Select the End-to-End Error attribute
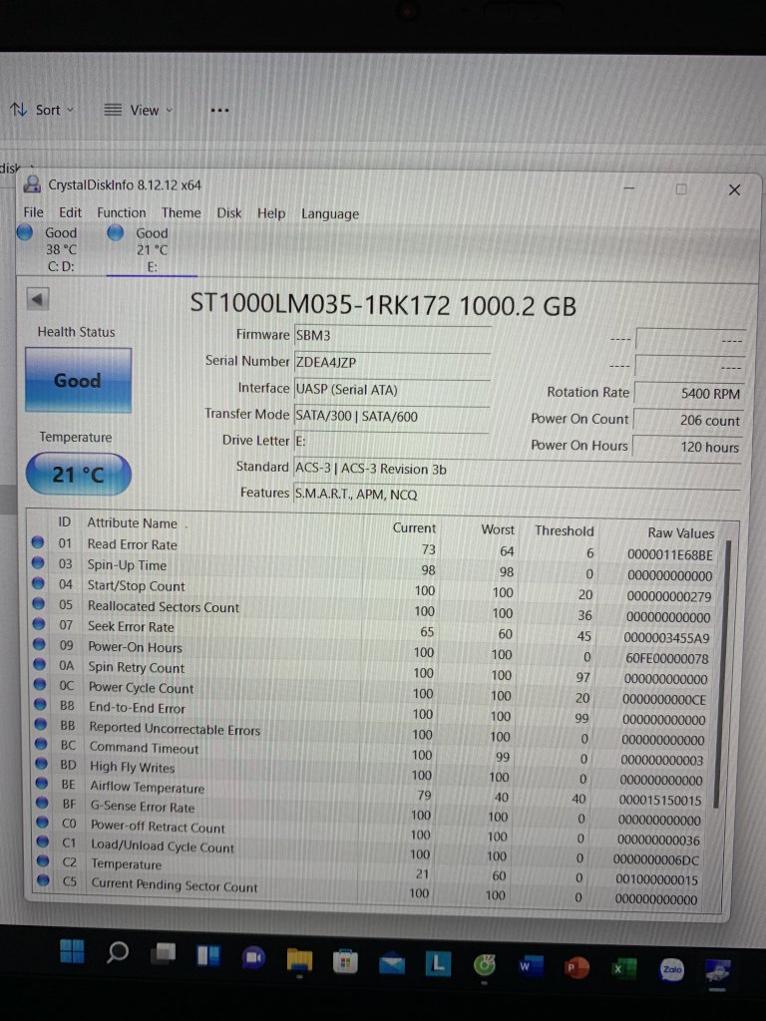This screenshot has width=766, height=1021. (x=138, y=708)
